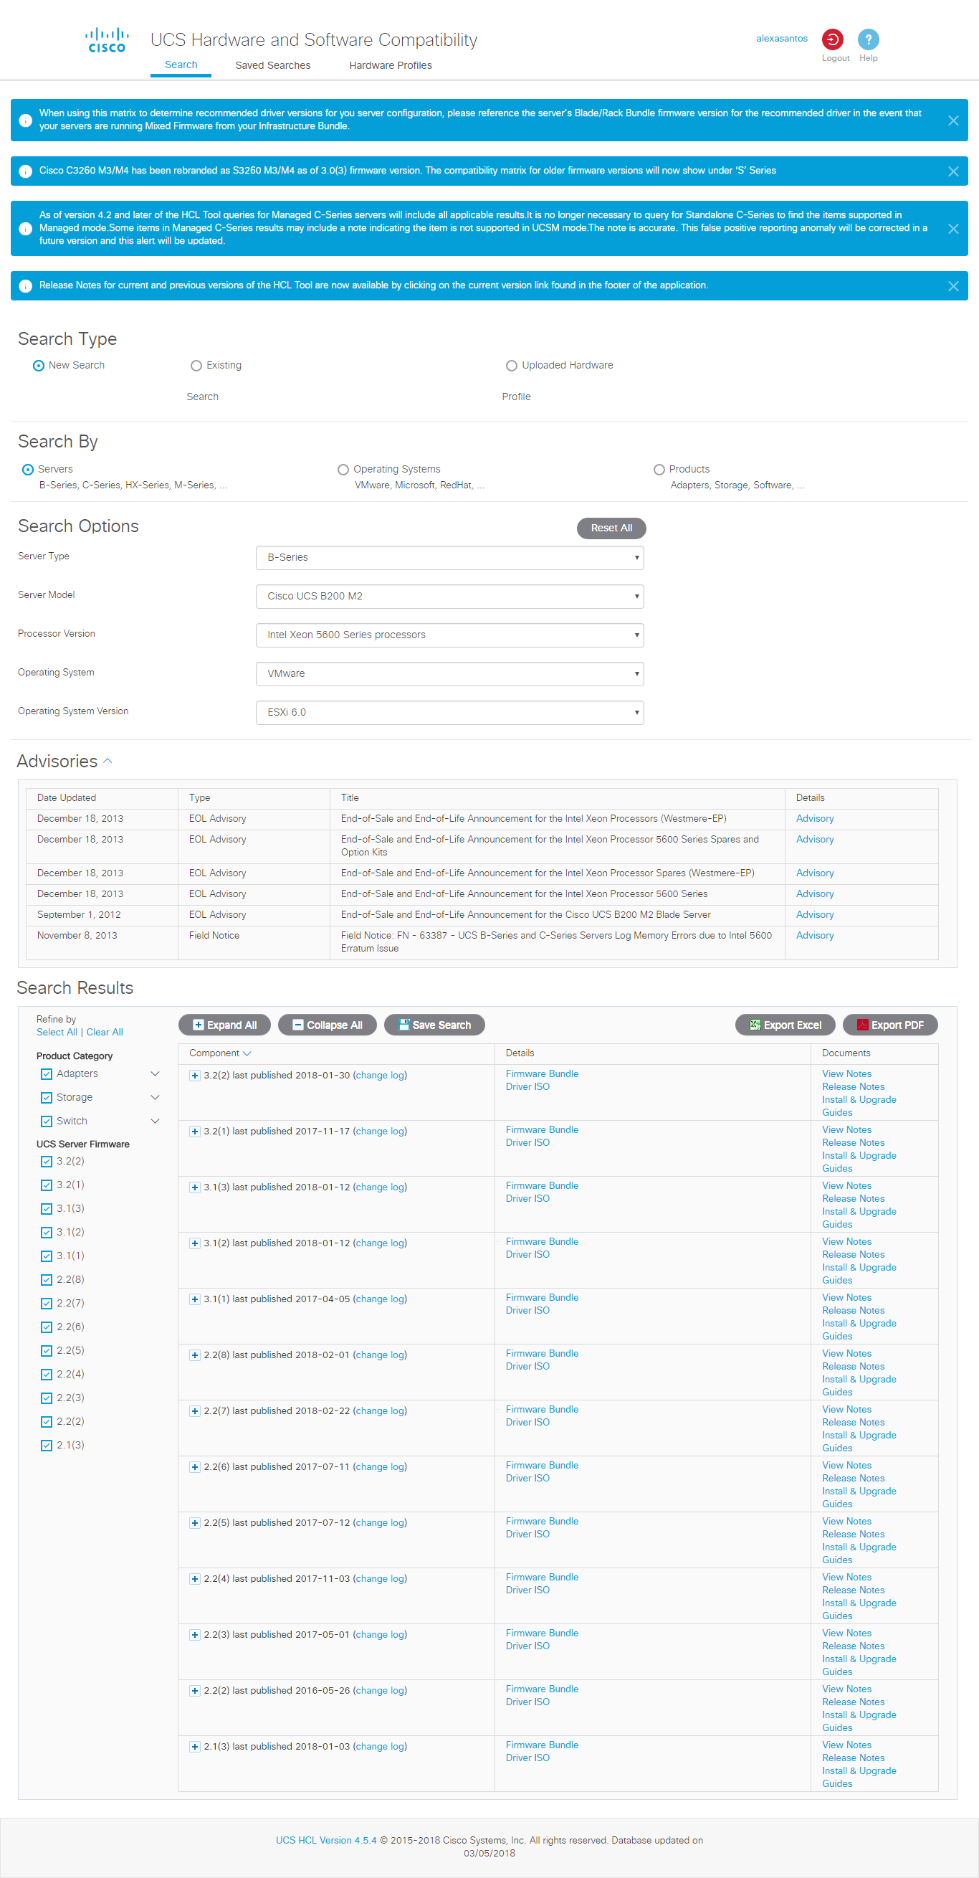
Task: Open the Operating System dropdown
Action: point(449,673)
